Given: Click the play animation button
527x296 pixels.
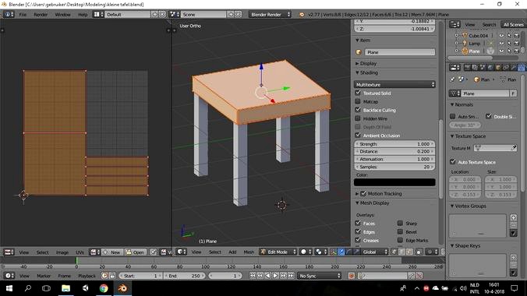Looking at the screenshot, I should coord(275,276).
